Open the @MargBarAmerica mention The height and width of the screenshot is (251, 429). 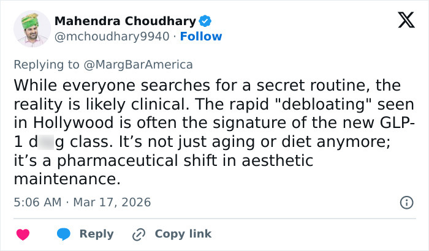tap(147, 64)
